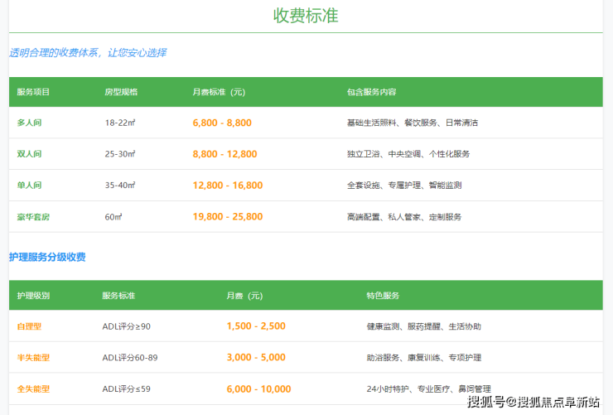The image size is (613, 415).
Task: Click the 特色服务 column header
Action: 383,296
